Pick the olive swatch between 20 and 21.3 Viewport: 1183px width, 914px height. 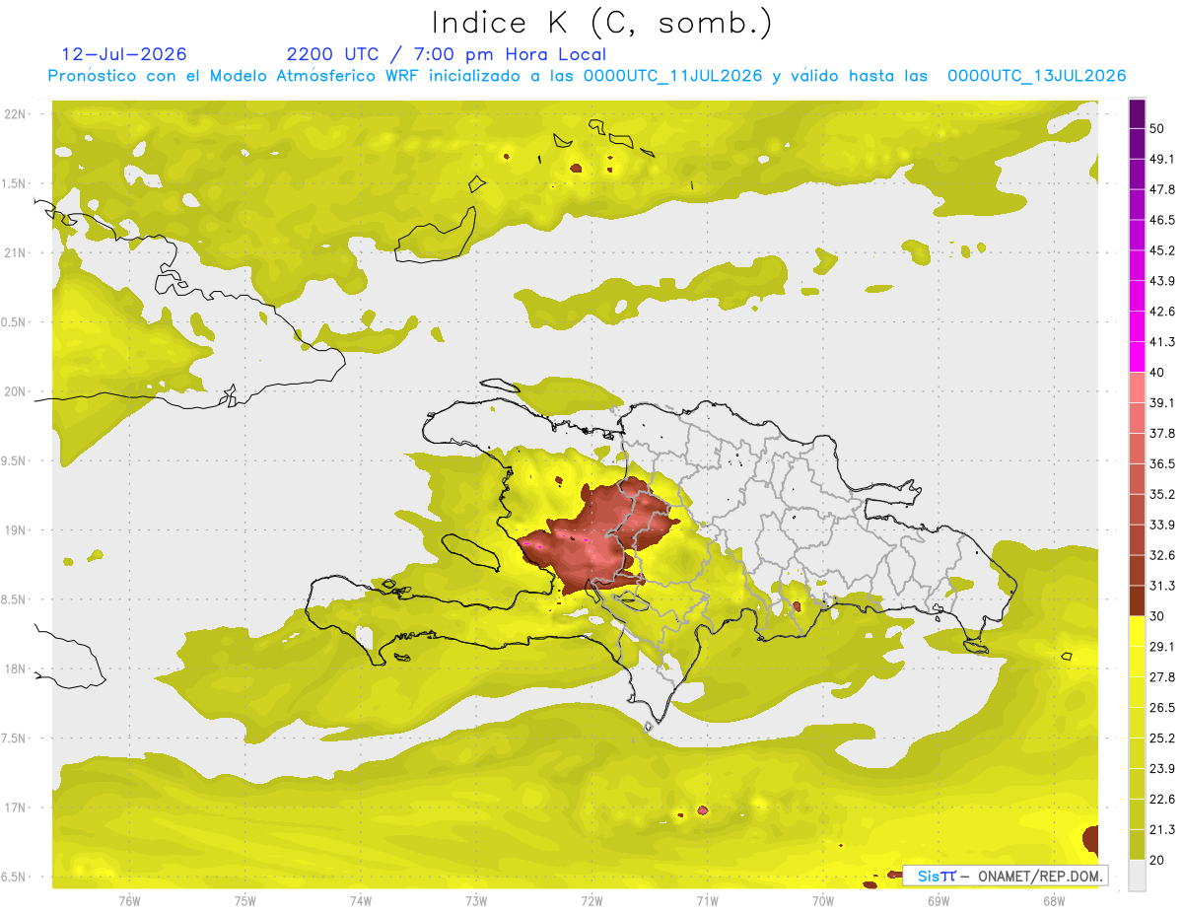coord(1137,844)
